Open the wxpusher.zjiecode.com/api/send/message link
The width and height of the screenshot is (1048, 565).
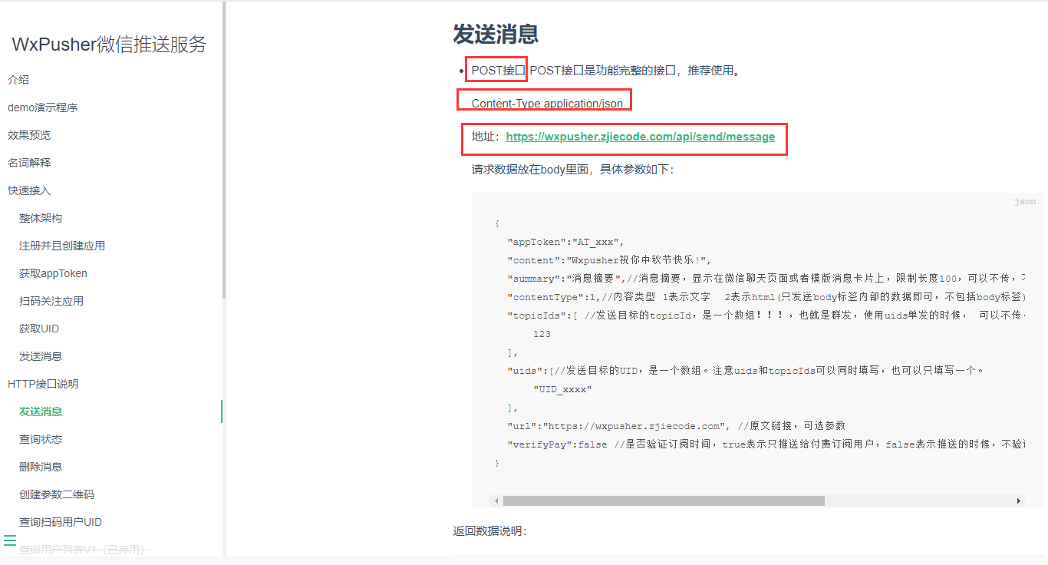click(641, 137)
